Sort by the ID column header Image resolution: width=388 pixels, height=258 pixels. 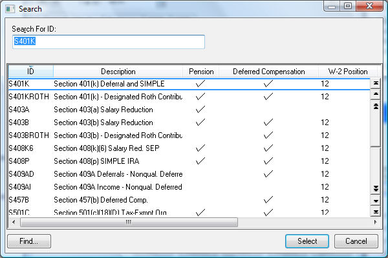tap(30, 72)
